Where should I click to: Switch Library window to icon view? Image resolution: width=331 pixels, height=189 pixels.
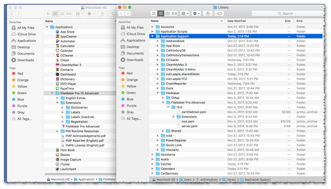tap(154, 14)
